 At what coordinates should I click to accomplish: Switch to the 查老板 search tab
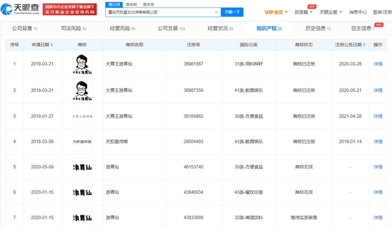tap(131, 4)
